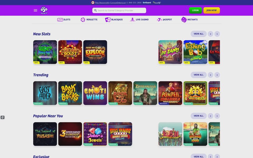This screenshot has width=253, height=158.
Task: Open the Chilli Heat game
Action: pos(195,93)
